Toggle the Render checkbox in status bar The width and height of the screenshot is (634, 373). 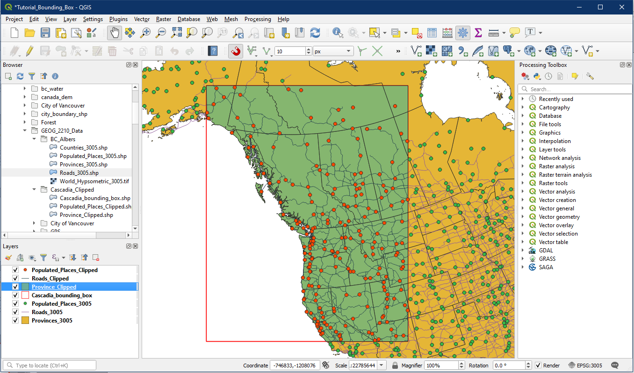coord(538,366)
